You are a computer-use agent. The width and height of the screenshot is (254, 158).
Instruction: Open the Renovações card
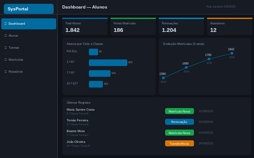click(181, 26)
